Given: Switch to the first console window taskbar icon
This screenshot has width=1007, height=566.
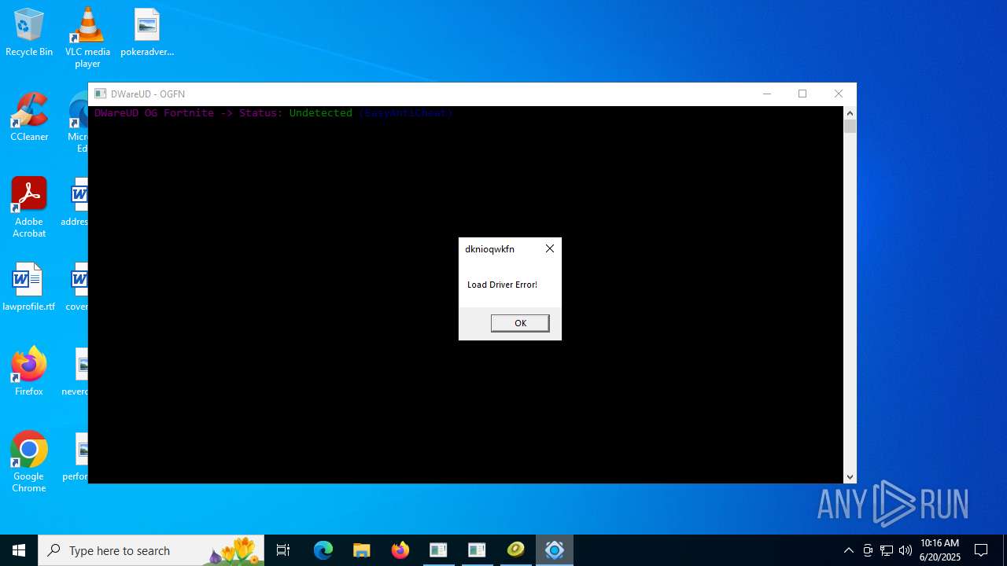Looking at the screenshot, I should point(438,550).
